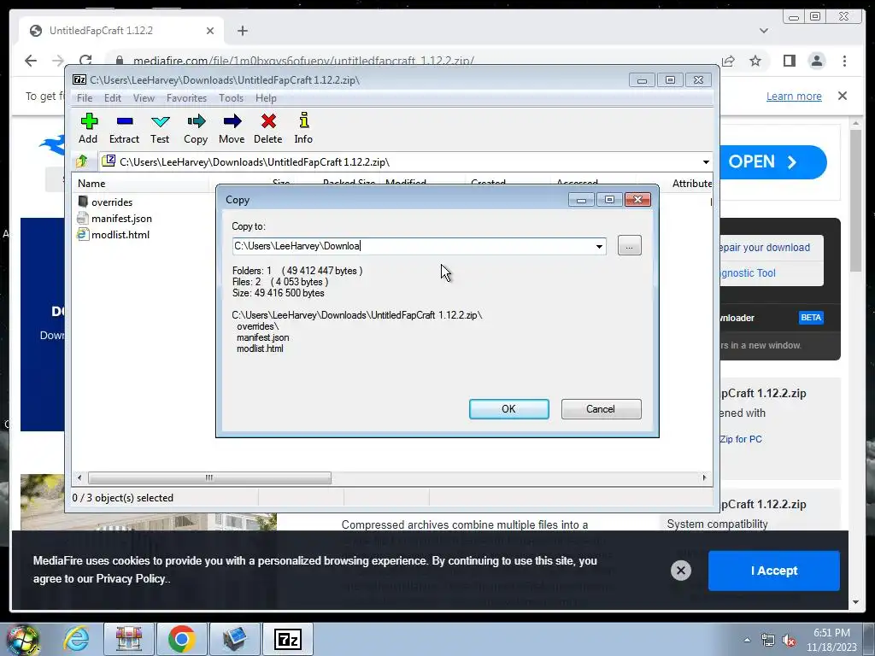This screenshot has width=875, height=656.
Task: Open the Chrome side panel icon
Action: (x=789, y=61)
